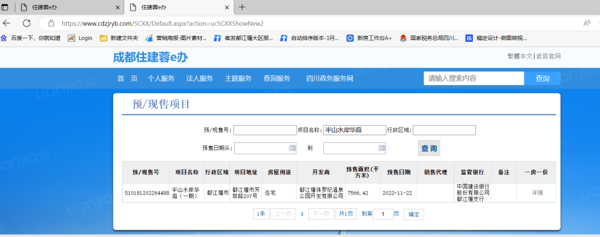Viewport: 600px width, 237px height.
Task: Click the 预/现售号 column header
Action: coord(146,172)
